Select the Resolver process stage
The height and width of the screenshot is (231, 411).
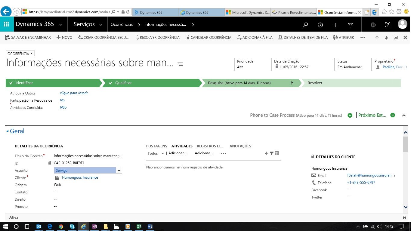(x=351, y=83)
